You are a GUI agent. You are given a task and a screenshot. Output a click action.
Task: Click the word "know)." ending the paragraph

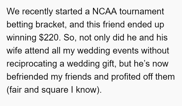click(89, 90)
